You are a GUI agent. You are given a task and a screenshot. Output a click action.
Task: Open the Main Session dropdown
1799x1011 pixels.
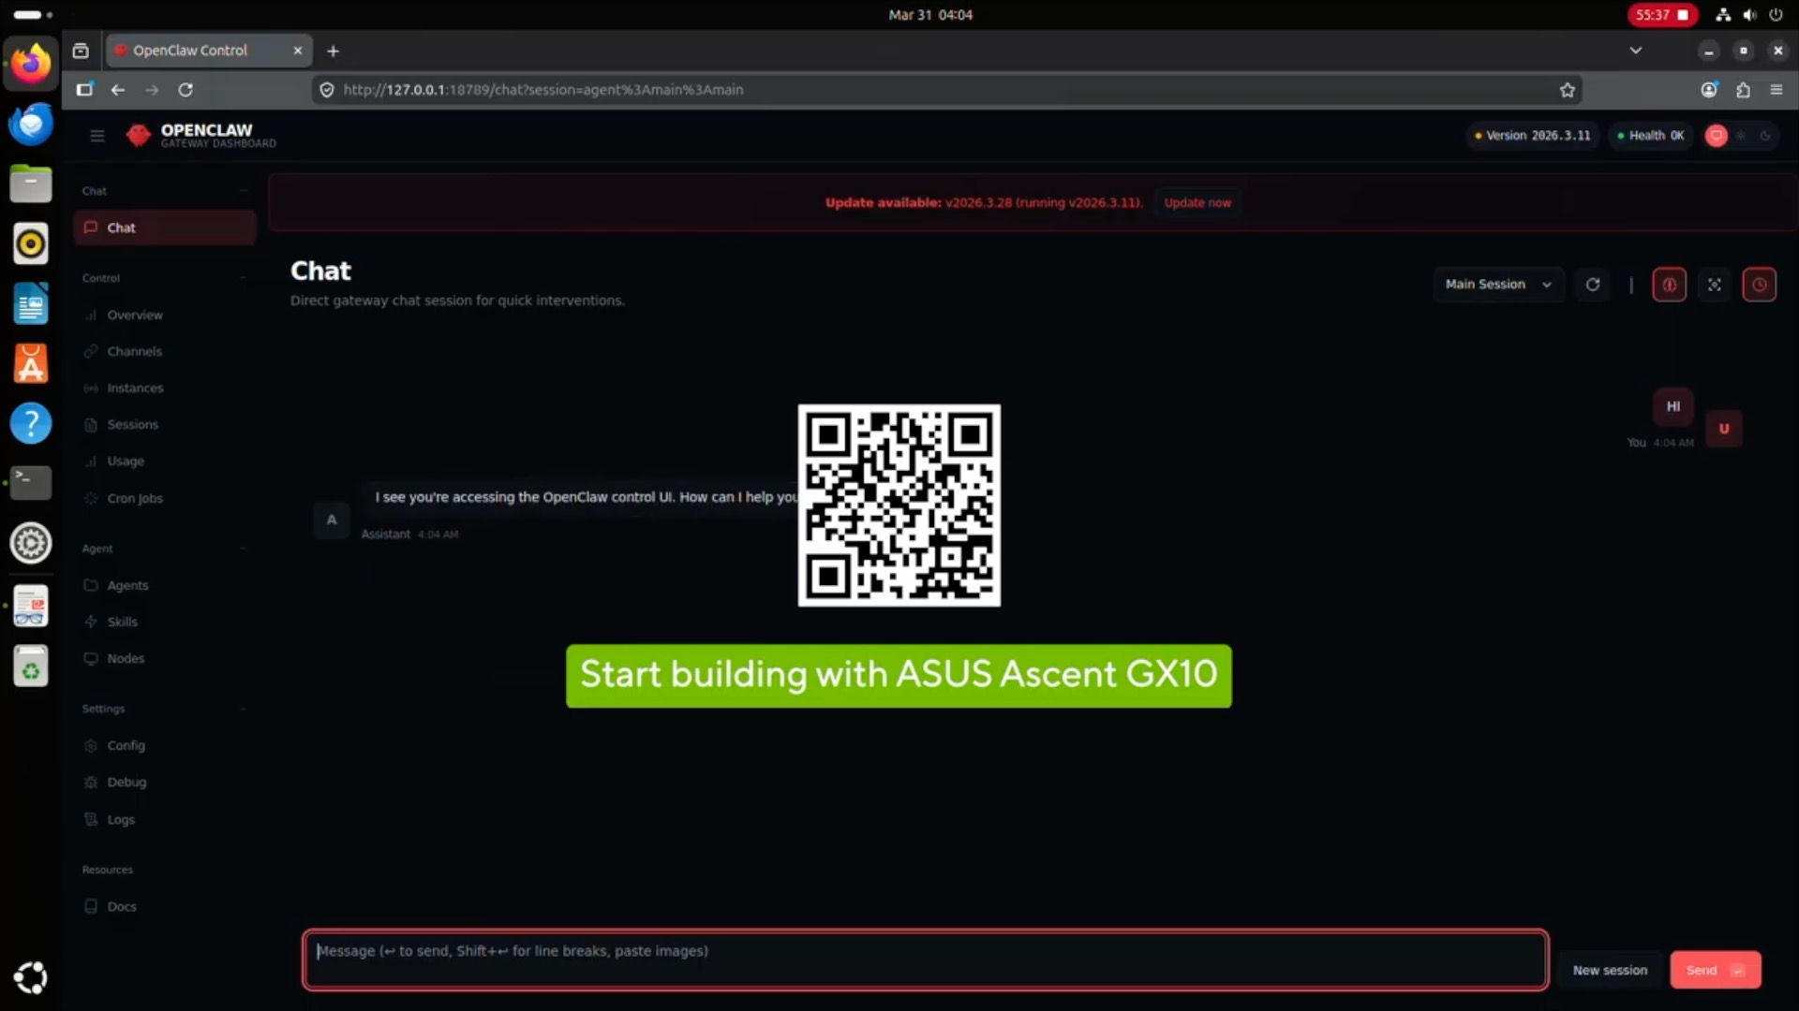[1497, 285]
